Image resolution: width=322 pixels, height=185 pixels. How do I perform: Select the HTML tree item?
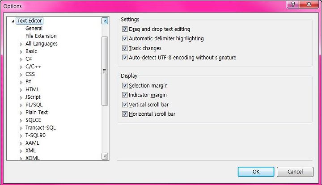coord(32,89)
